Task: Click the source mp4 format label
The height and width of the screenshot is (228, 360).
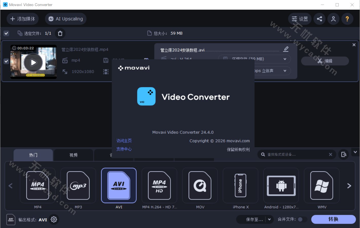Action: click(x=76, y=60)
